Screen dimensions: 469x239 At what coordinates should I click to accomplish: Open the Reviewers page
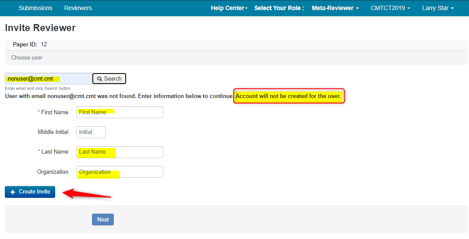[x=78, y=8]
